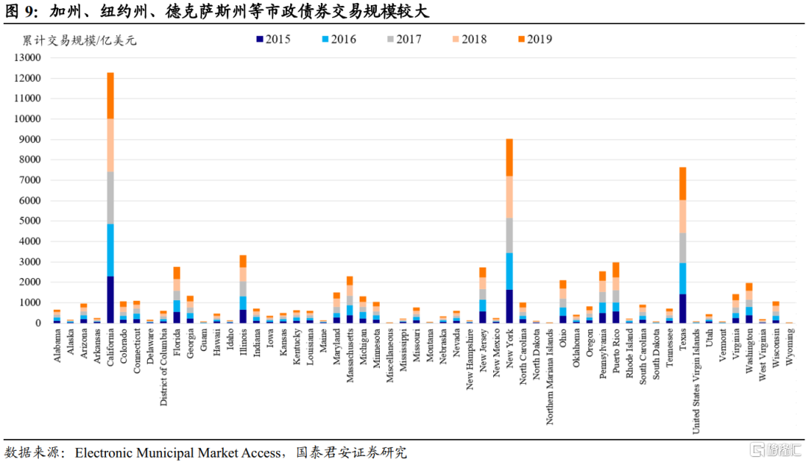Click the 2015 dark blue legend swatch
Viewport: 806px width, 462px height.
pos(260,39)
